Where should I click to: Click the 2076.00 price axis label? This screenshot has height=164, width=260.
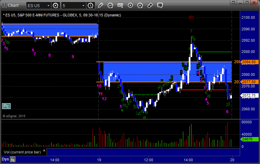248,86
